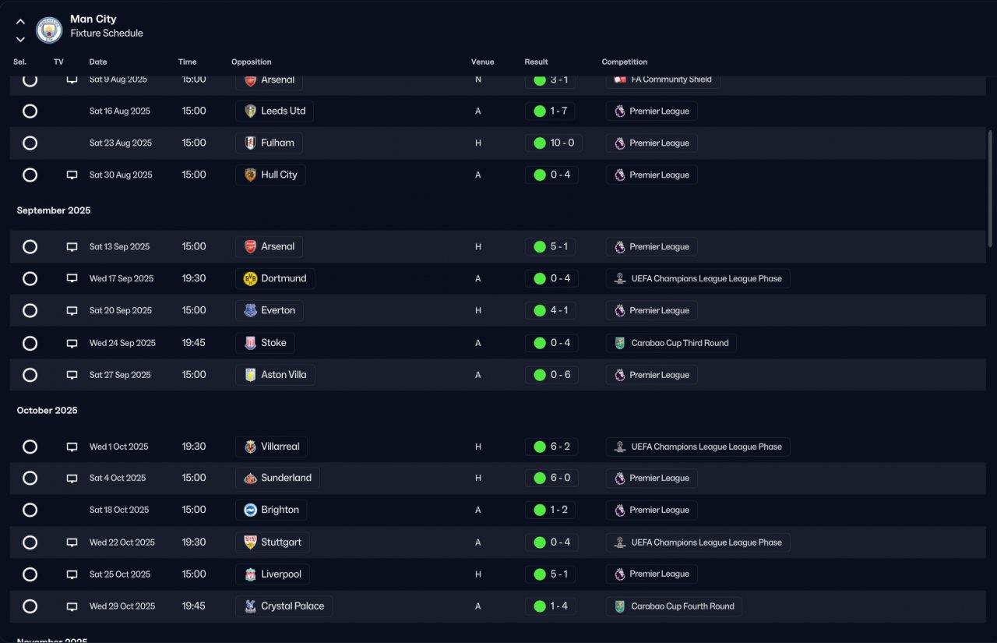Select the radio circle for Everton fixture

point(30,311)
